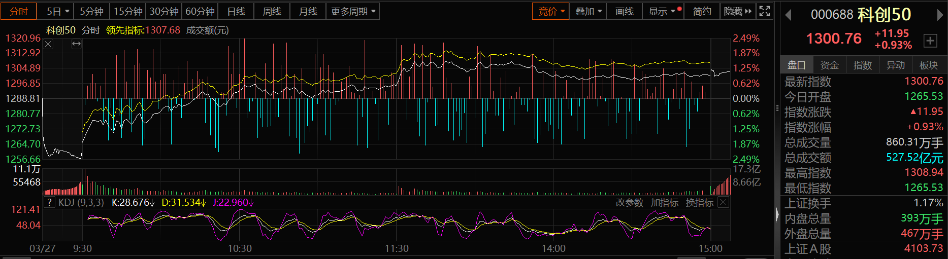Toggle 简约 simple mode
Viewport: 948px width, 259px height.
pyautogui.click(x=702, y=11)
